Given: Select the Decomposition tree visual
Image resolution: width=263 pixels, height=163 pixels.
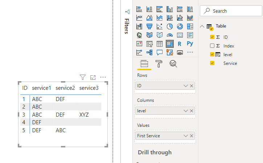Looking at the screenshot, I should [149, 53].
